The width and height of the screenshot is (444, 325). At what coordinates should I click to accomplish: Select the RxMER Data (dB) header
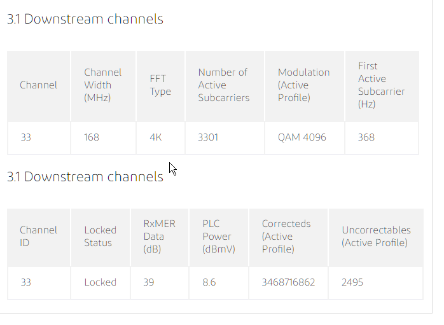pyautogui.click(x=160, y=237)
